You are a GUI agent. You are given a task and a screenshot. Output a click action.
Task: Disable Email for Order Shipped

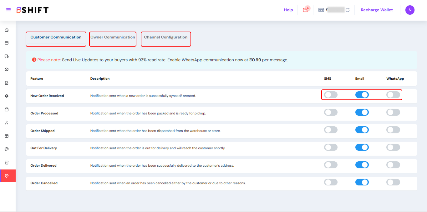[362, 130]
